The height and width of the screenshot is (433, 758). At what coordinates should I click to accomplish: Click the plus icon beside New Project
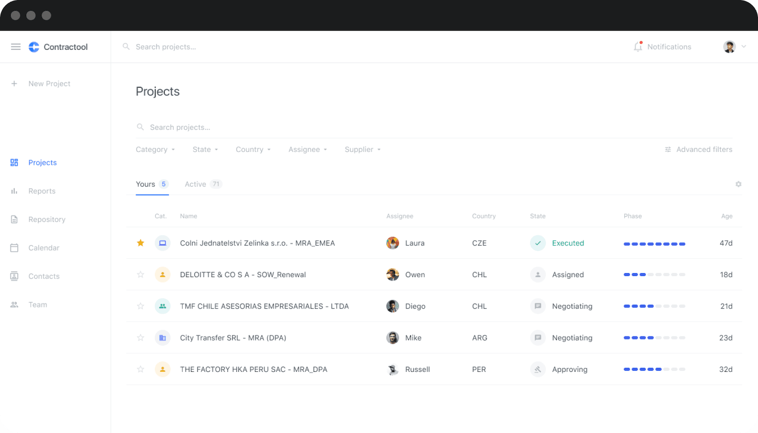tap(14, 84)
